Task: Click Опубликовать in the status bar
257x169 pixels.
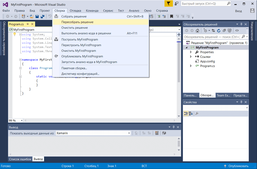Action: coord(236,166)
